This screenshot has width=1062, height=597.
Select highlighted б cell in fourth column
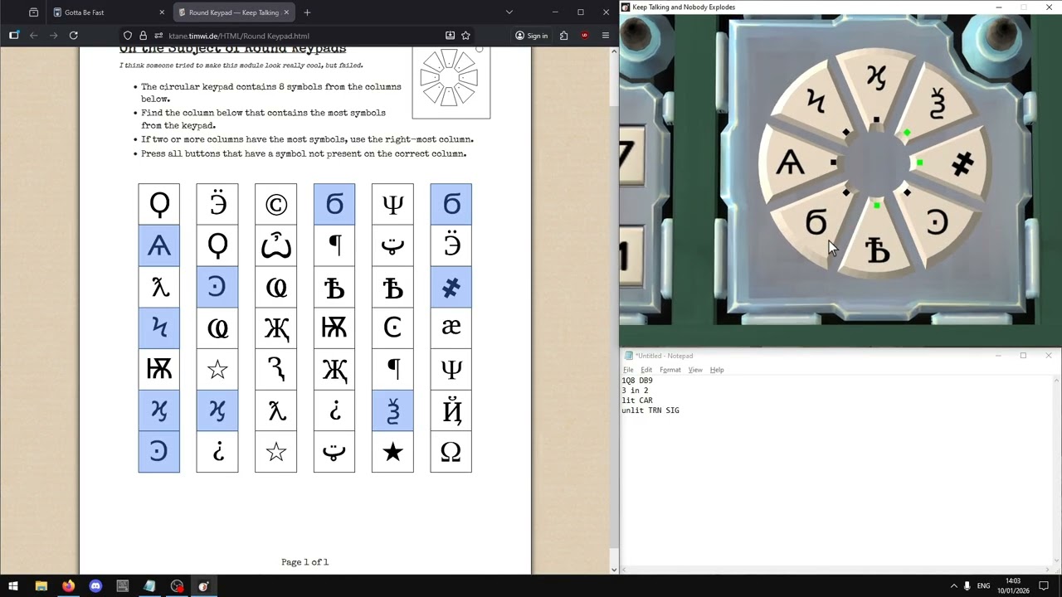tap(334, 204)
